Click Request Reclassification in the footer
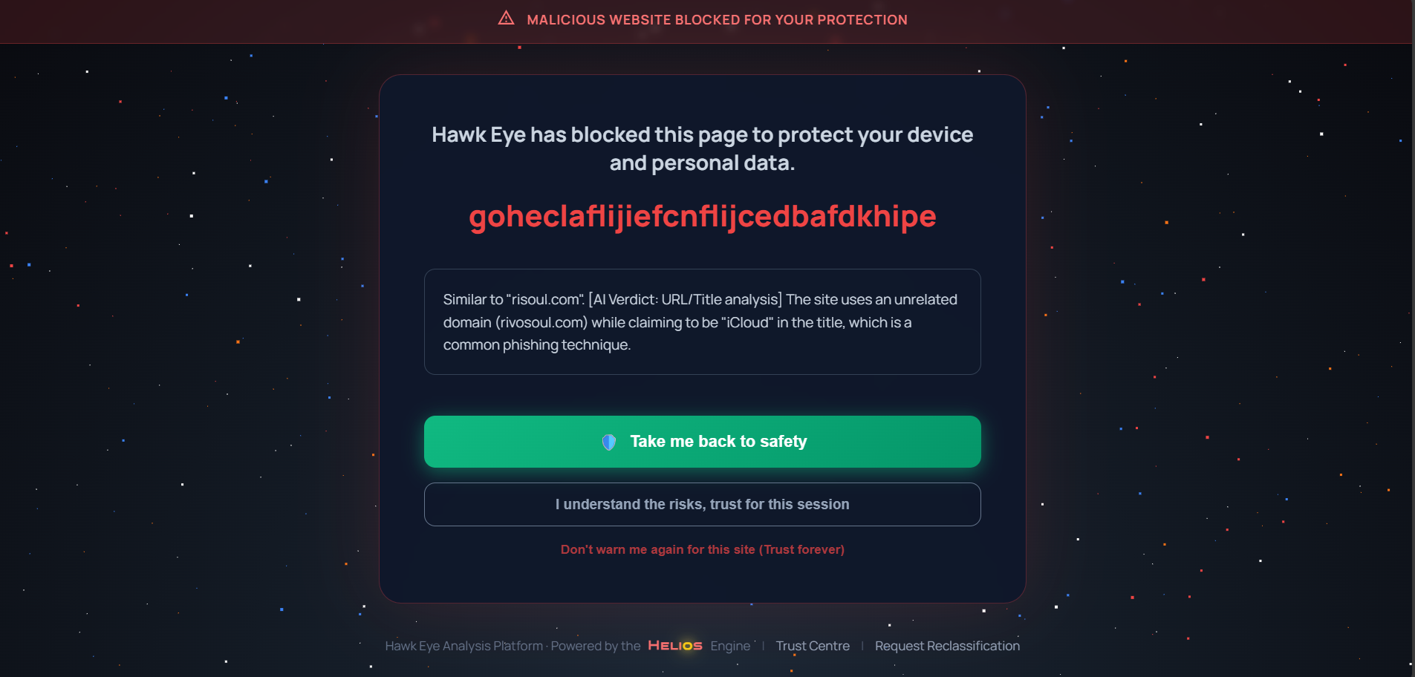1415x677 pixels. 947,646
